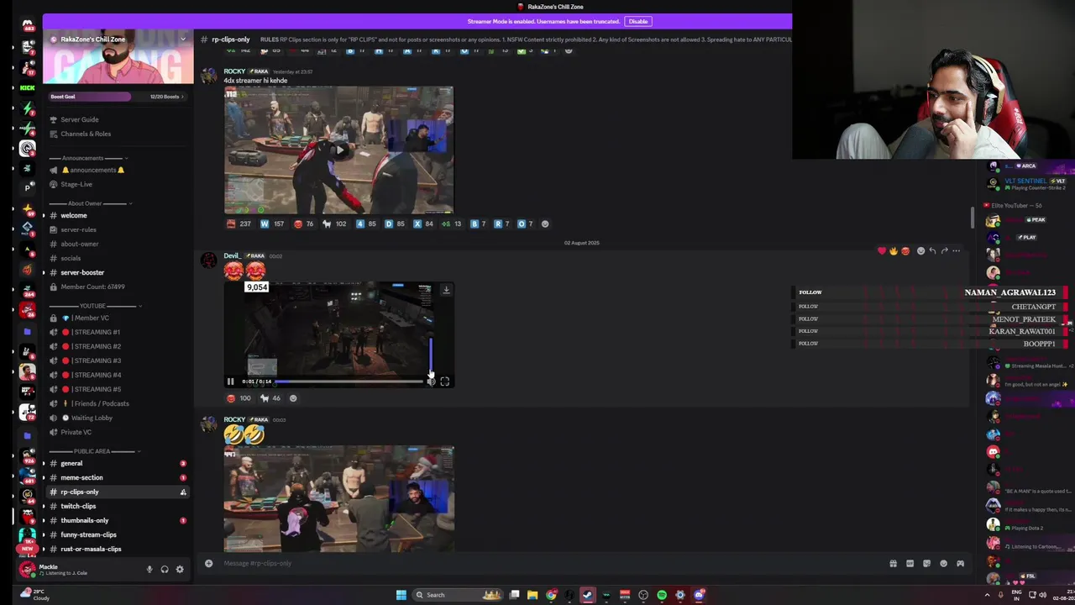This screenshot has height=605, width=1075.
Task: Toggle the reaction with 100 under Devil_ video
Action: coord(239,398)
